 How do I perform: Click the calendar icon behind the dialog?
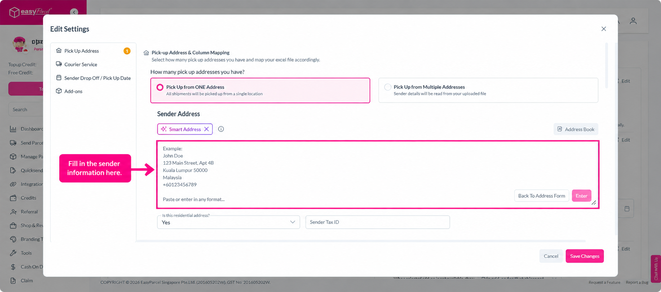(x=627, y=209)
